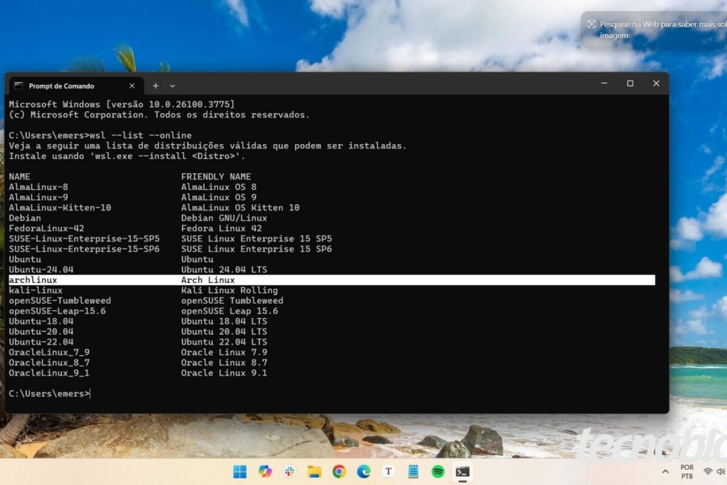Screen dimensions: 727x485
Task: Expand the terminal profiles dropdown
Action: point(173,86)
